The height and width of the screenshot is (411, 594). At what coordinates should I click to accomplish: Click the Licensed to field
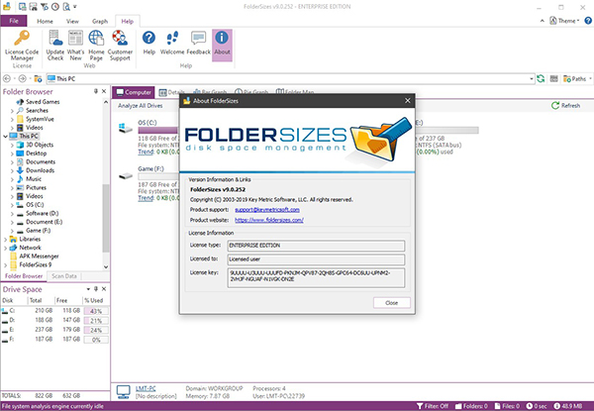pos(316,259)
